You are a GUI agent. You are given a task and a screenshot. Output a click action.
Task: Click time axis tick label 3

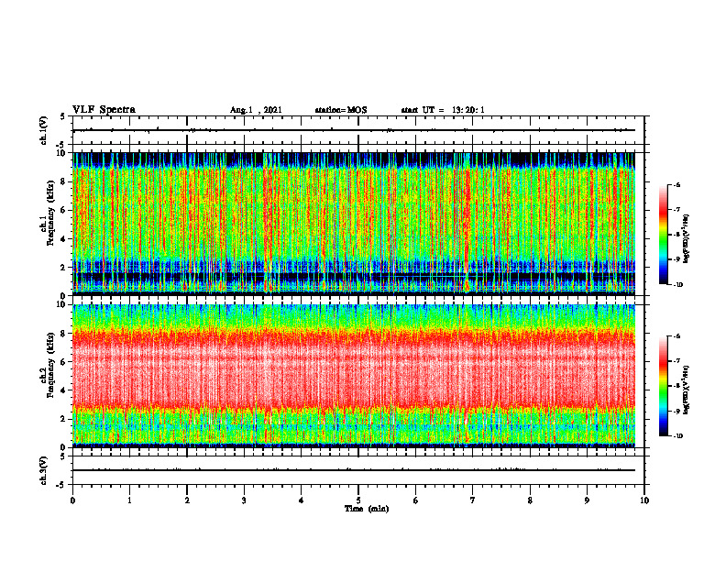(x=244, y=500)
